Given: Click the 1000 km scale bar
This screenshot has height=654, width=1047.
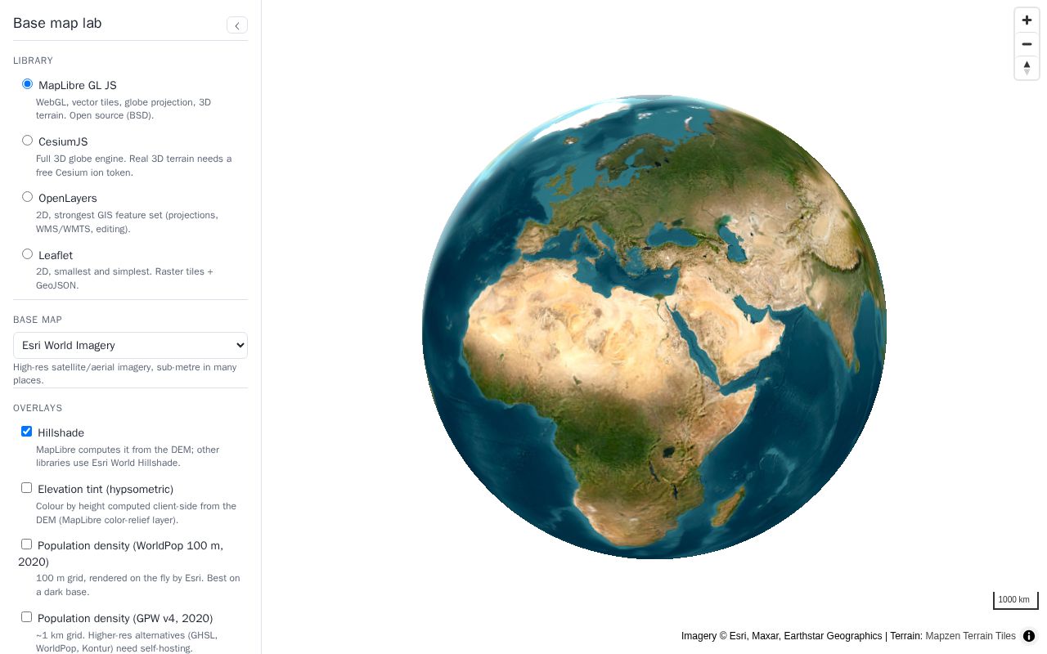Looking at the screenshot, I should point(1015,600).
